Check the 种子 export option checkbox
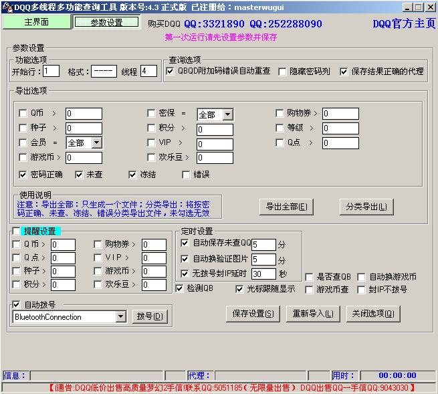 [23, 128]
